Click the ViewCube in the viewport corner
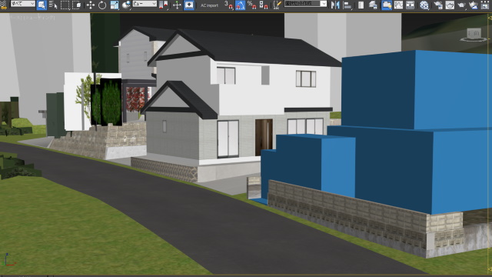Viewport: 492px width, 277px height. [474, 35]
